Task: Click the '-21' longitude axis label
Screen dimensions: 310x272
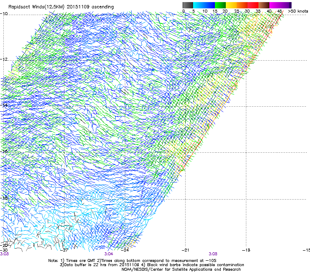Action: pyautogui.click(x=185, y=250)
